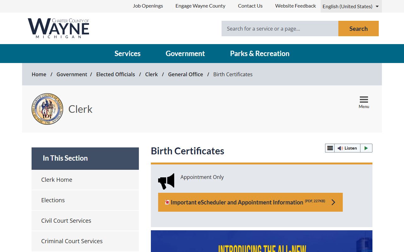
Task: Open Important eScheduler and Appointment Information
Action: pos(250,202)
